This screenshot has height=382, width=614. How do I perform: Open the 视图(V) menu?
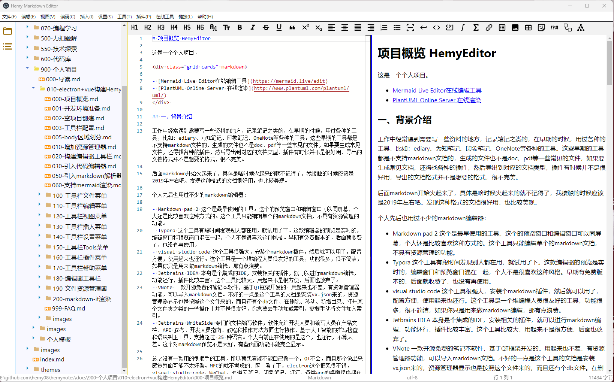pos(48,16)
